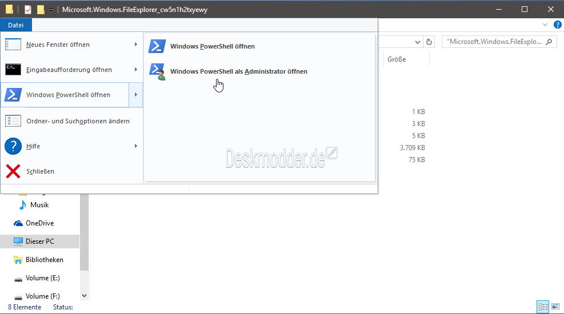Image resolution: width=564 pixels, height=314 pixels.
Task: Click the Volume (F:) drive icon
Action: coord(18,297)
